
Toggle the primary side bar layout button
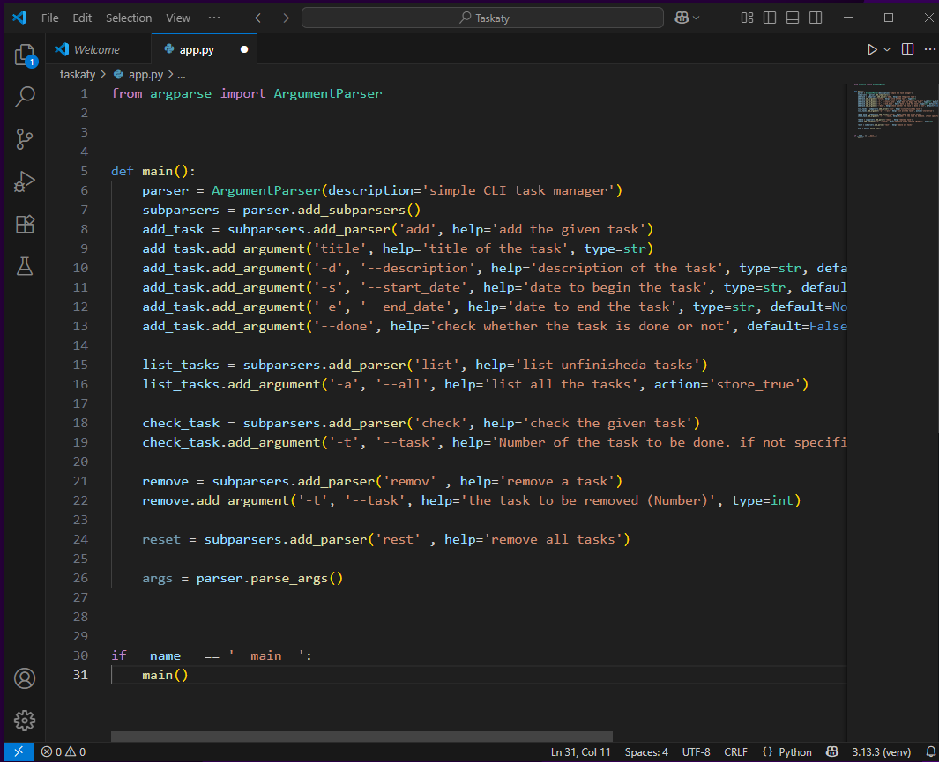(770, 18)
